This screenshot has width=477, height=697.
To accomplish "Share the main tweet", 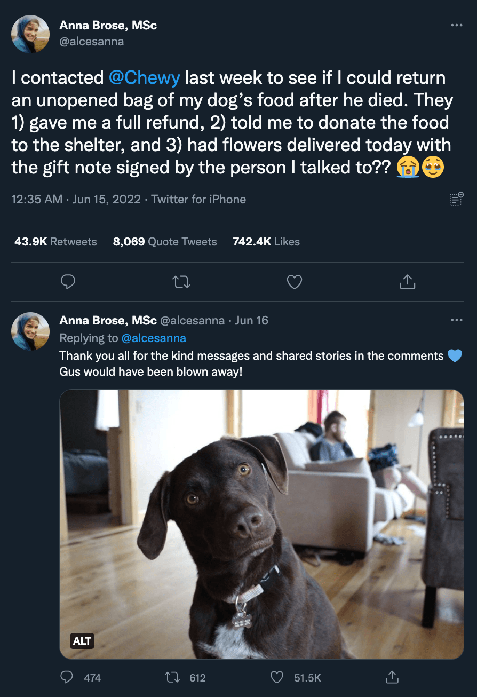I will coord(407,282).
